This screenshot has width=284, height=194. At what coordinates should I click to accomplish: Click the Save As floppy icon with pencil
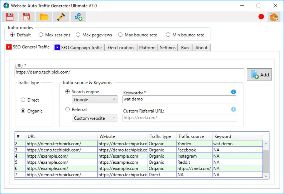26,17
